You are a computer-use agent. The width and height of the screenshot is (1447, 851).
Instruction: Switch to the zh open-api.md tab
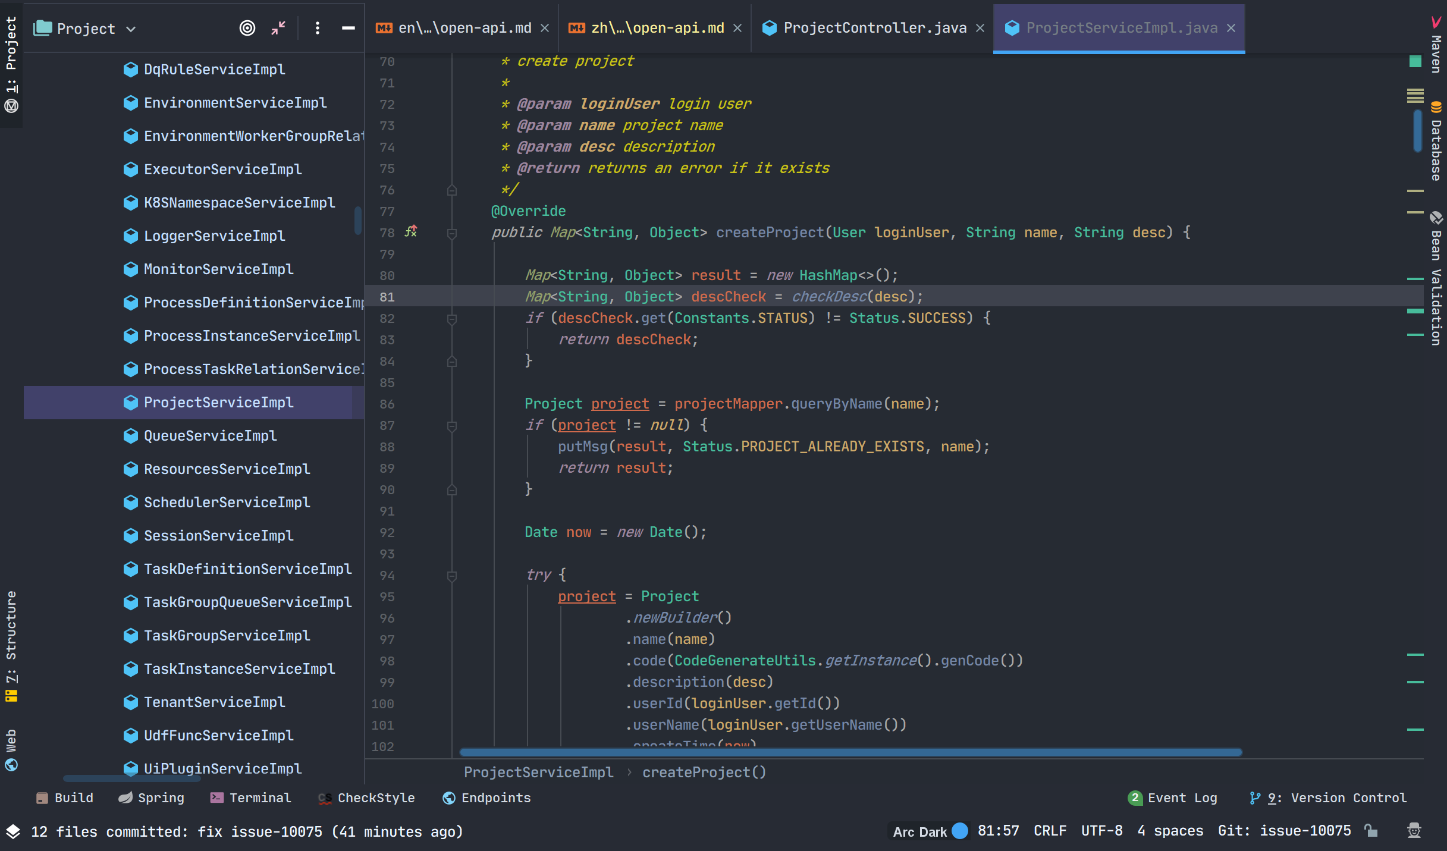(x=654, y=27)
